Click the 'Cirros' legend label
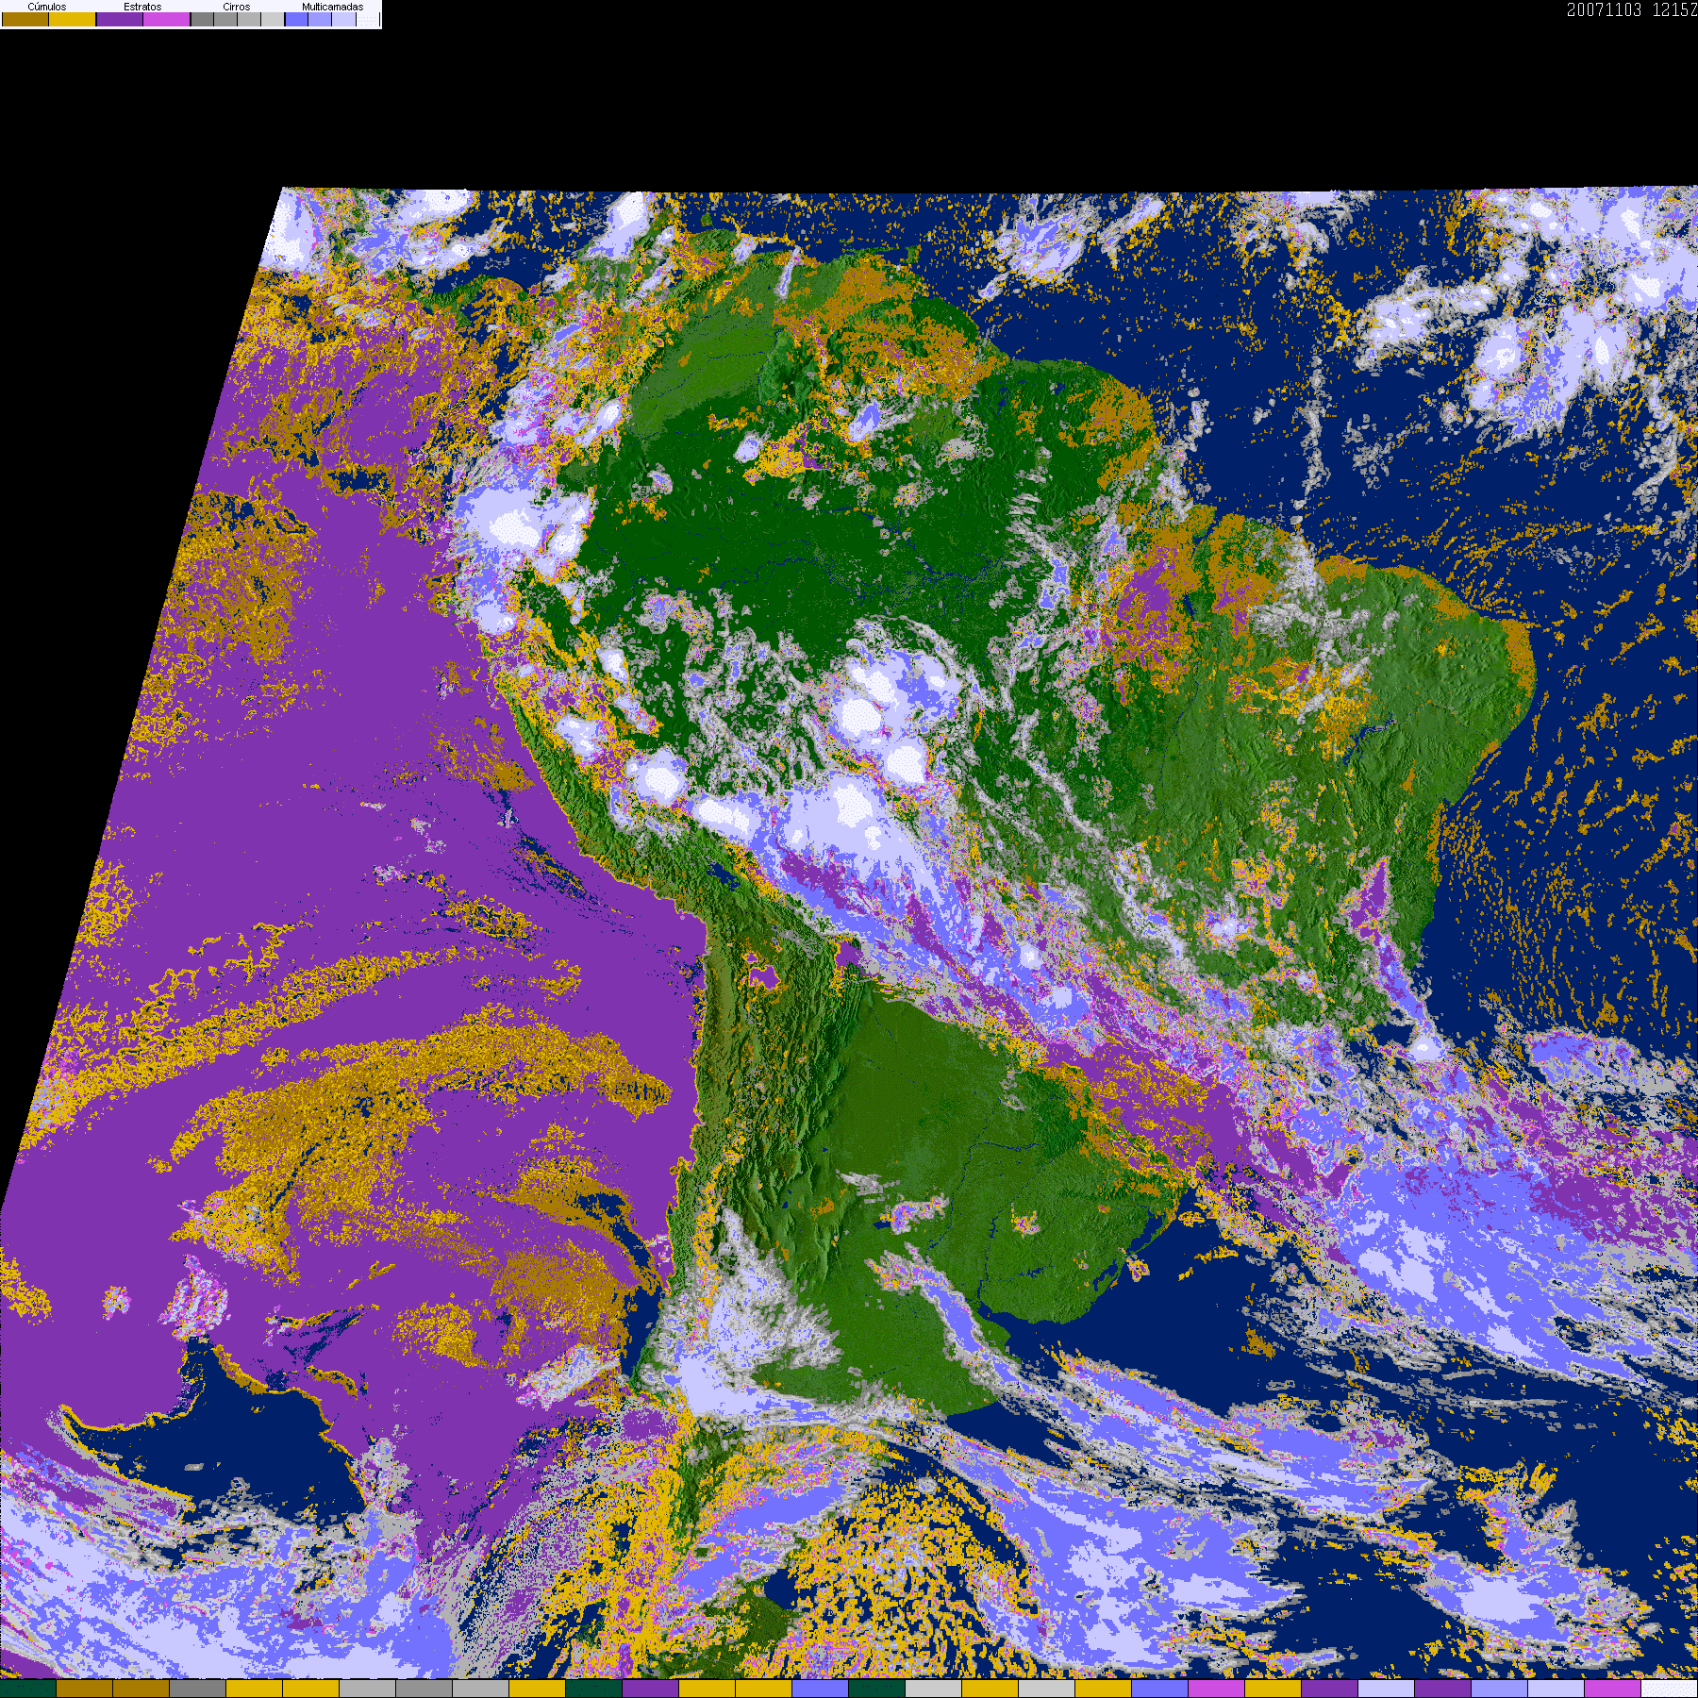Viewport: 1698px width, 1698px height. tap(237, 7)
